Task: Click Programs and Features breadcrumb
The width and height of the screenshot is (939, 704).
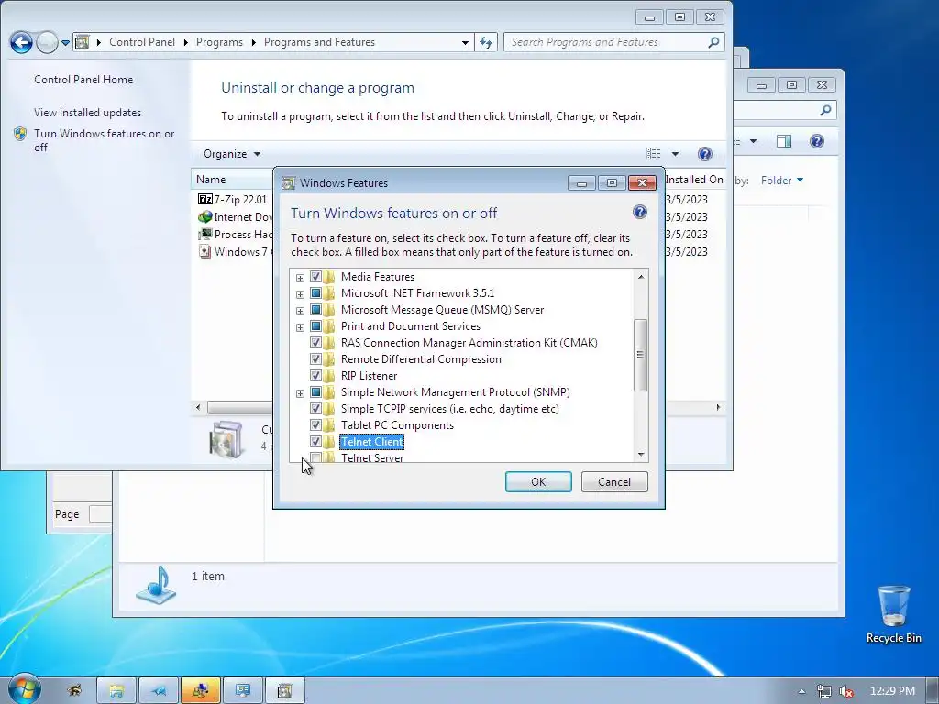Action: click(x=319, y=42)
